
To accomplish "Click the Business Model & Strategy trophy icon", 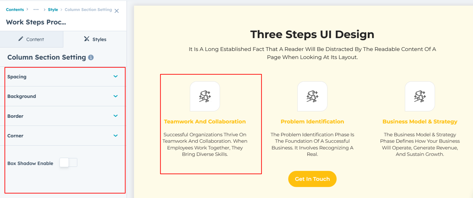I will click(x=420, y=96).
